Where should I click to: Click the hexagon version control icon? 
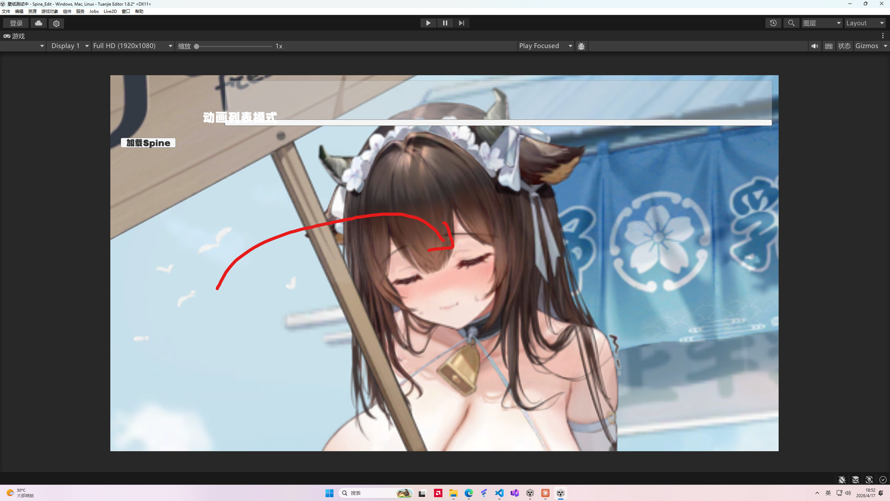[57, 23]
